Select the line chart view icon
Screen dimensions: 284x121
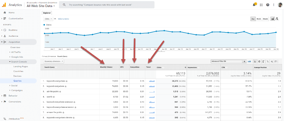[272, 19]
